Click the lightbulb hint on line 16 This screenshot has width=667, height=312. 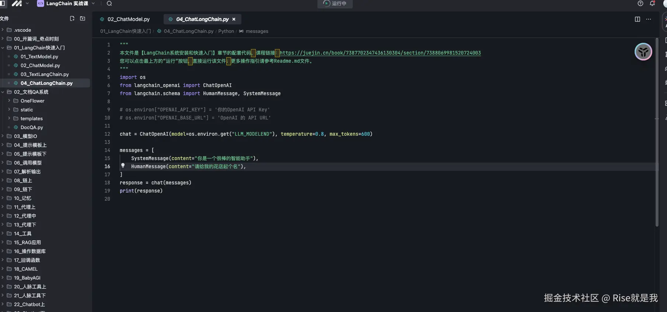(x=123, y=166)
